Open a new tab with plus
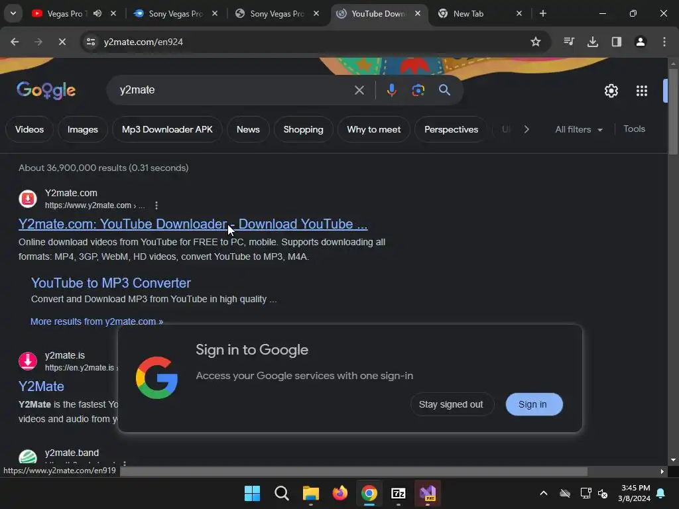The height and width of the screenshot is (509, 679). click(x=542, y=13)
